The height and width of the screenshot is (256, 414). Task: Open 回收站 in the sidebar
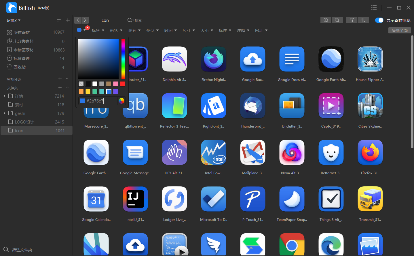[36, 67]
